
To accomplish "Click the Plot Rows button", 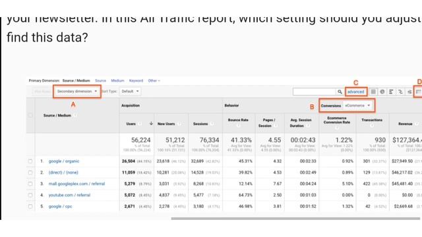I will tap(42, 92).
